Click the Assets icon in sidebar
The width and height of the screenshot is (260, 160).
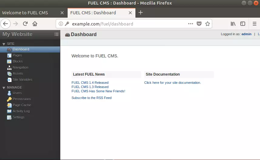pyautogui.click(x=9, y=73)
